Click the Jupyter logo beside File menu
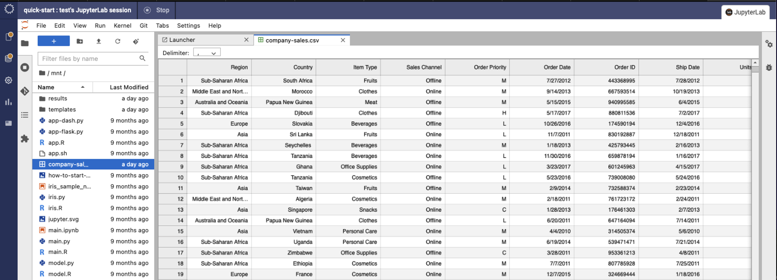The image size is (777, 280). (x=25, y=25)
